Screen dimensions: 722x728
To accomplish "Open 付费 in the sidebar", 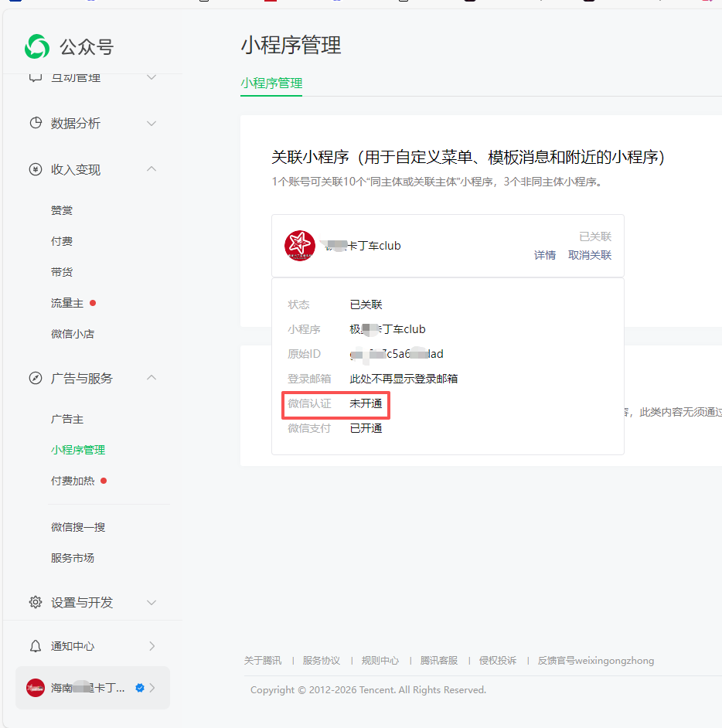I will click(62, 241).
